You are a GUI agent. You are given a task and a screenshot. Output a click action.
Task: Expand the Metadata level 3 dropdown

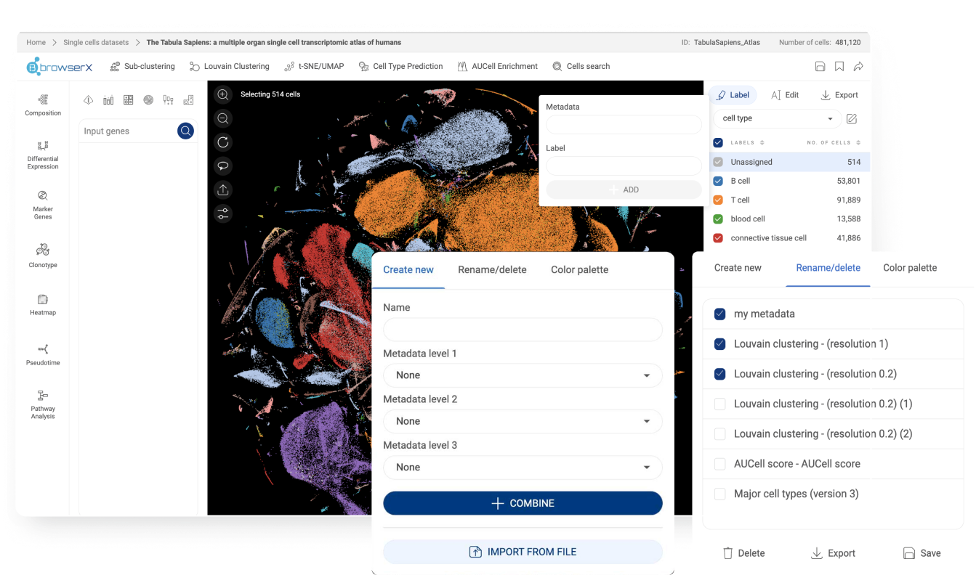click(523, 468)
